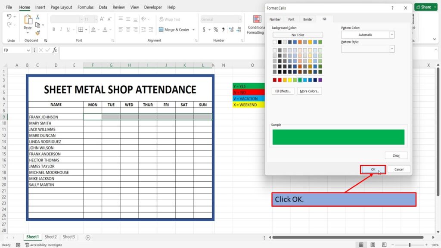441x248 pixels.
Task: Open Conditional Formatting in the ribbon
Action: [256, 25]
